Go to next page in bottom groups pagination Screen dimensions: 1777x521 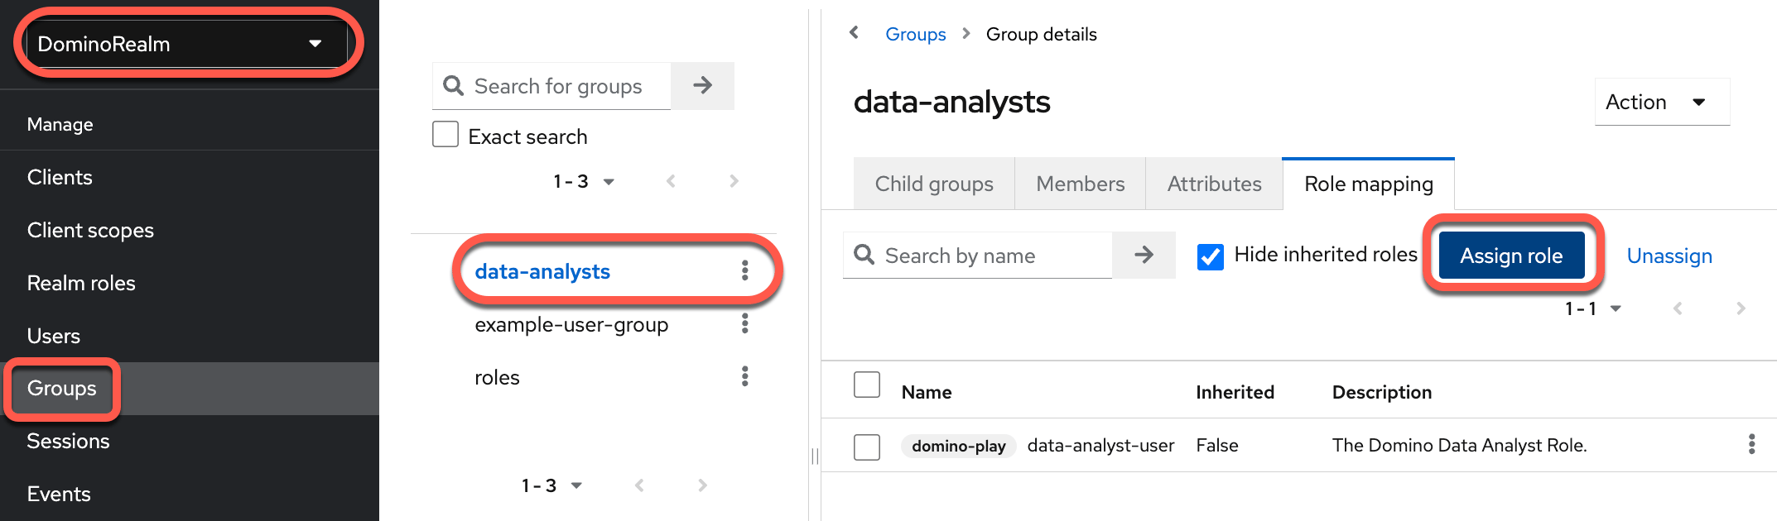tap(702, 485)
